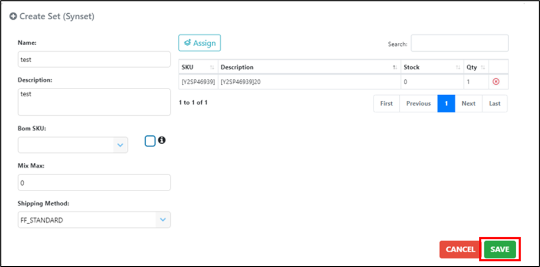Click the red remove icon in the SKU row
This screenshot has width=540, height=267.
[495, 81]
